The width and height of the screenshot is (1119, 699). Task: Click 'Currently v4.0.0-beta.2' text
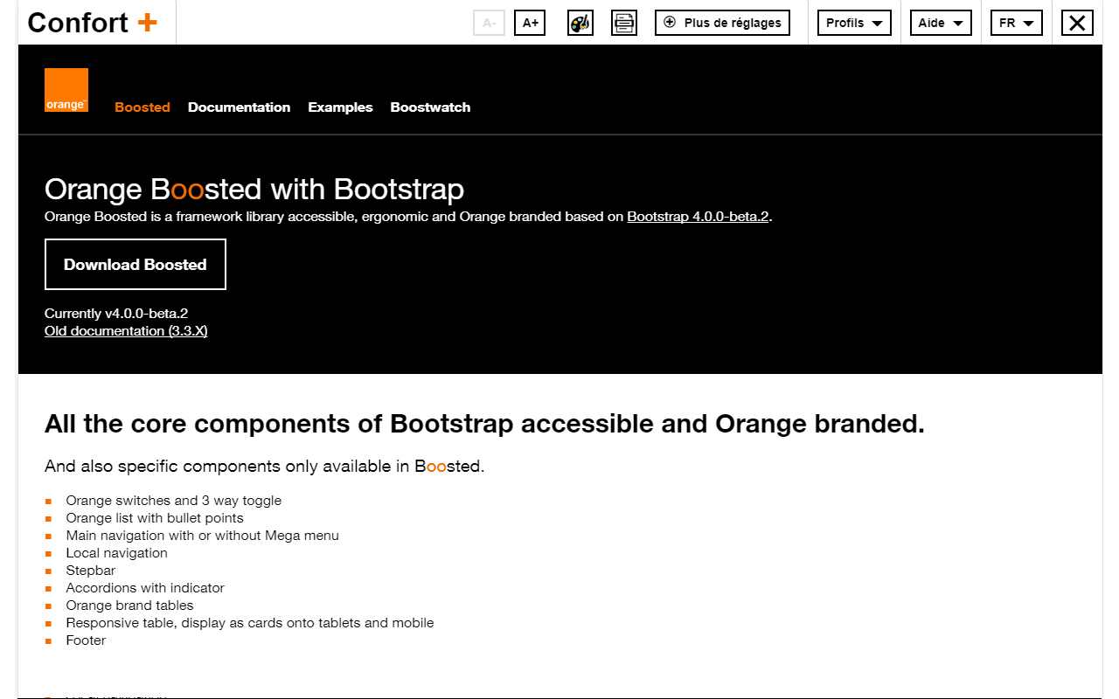pyautogui.click(x=116, y=314)
